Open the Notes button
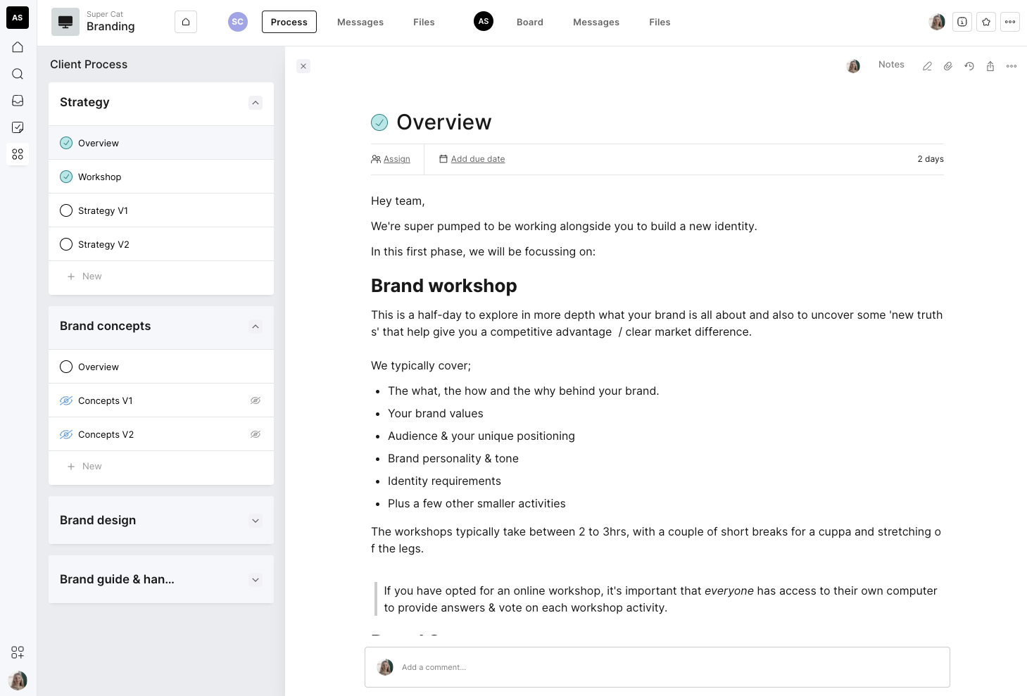Image resolution: width=1027 pixels, height=696 pixels. coord(891,65)
